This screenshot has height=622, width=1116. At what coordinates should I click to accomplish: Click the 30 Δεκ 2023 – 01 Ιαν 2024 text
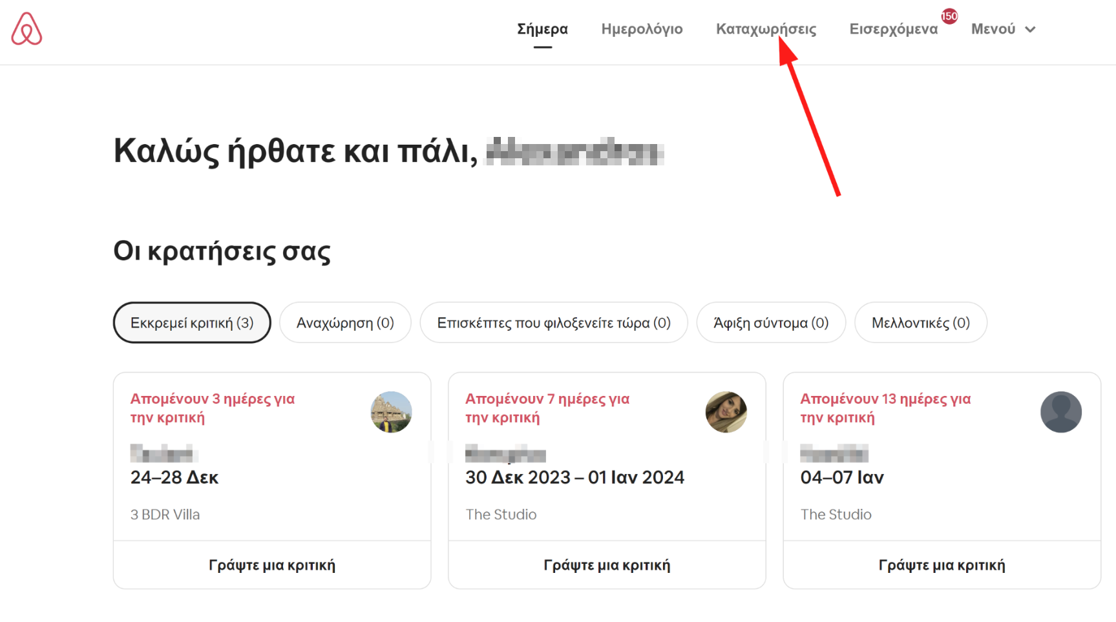[x=574, y=477]
